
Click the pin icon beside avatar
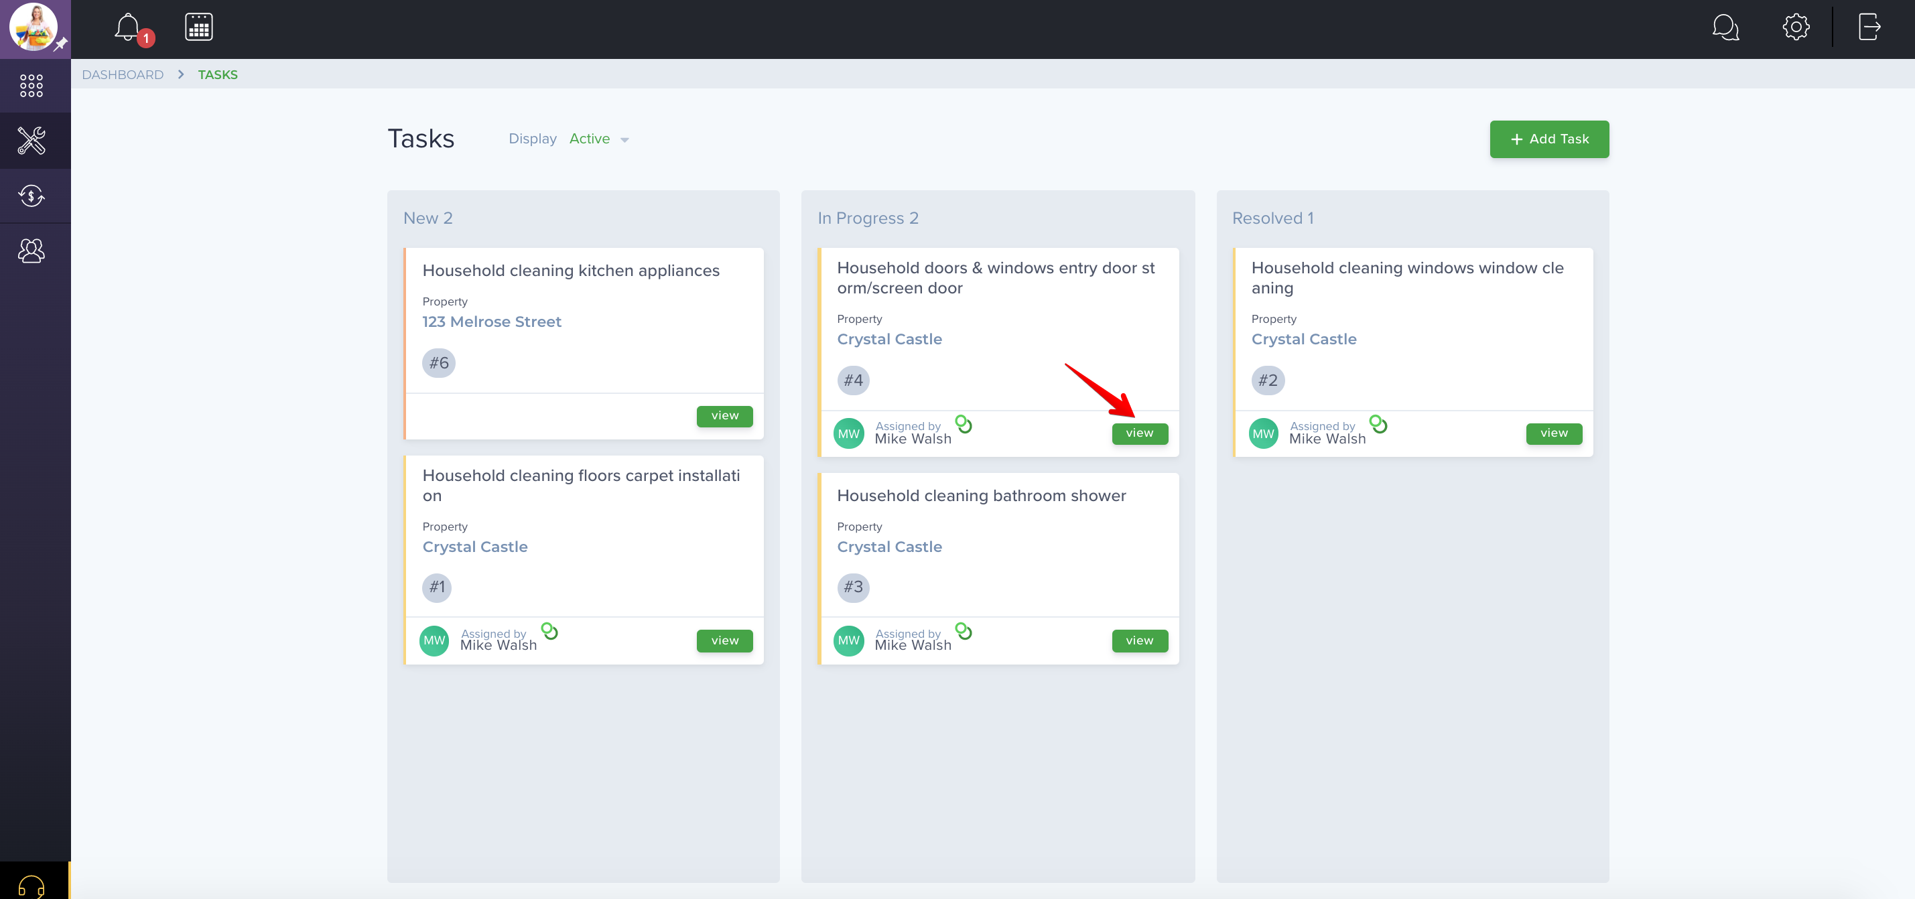pyautogui.click(x=62, y=45)
